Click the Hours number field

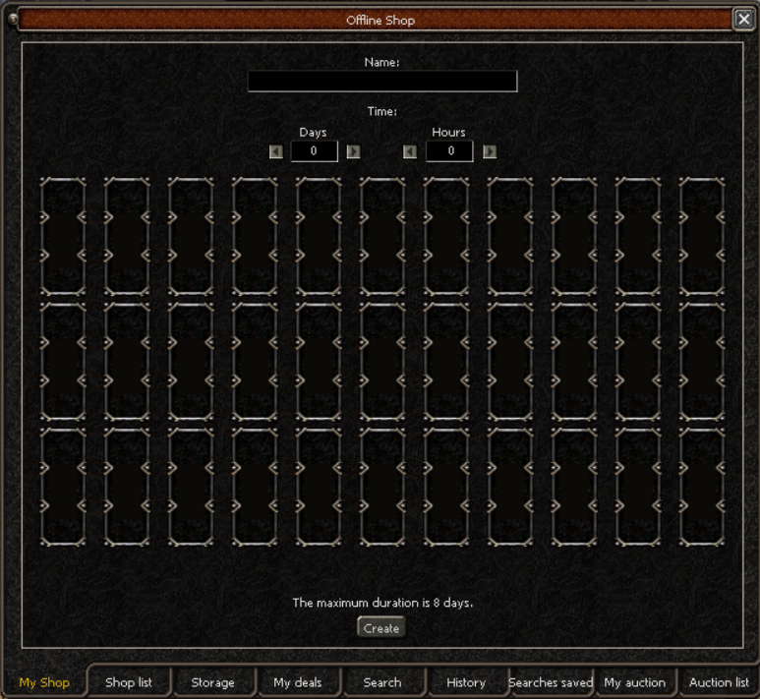click(x=449, y=151)
